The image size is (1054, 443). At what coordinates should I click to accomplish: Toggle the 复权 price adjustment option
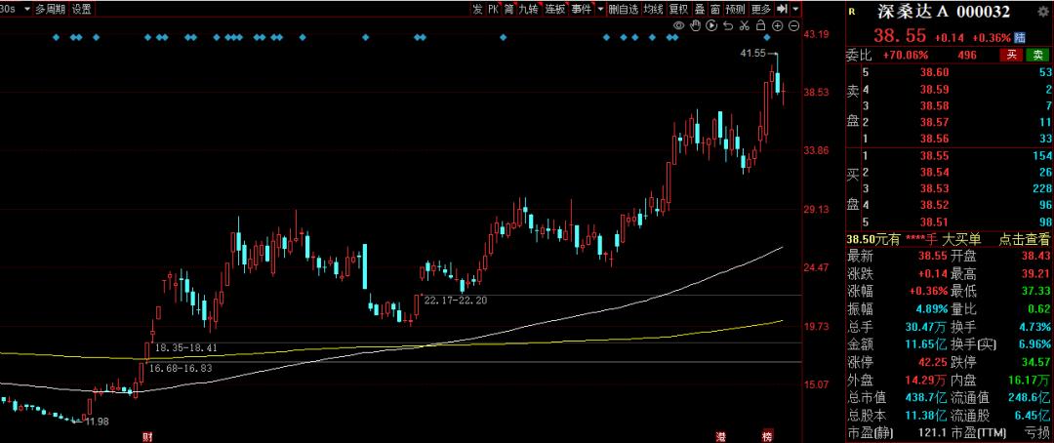678,9
